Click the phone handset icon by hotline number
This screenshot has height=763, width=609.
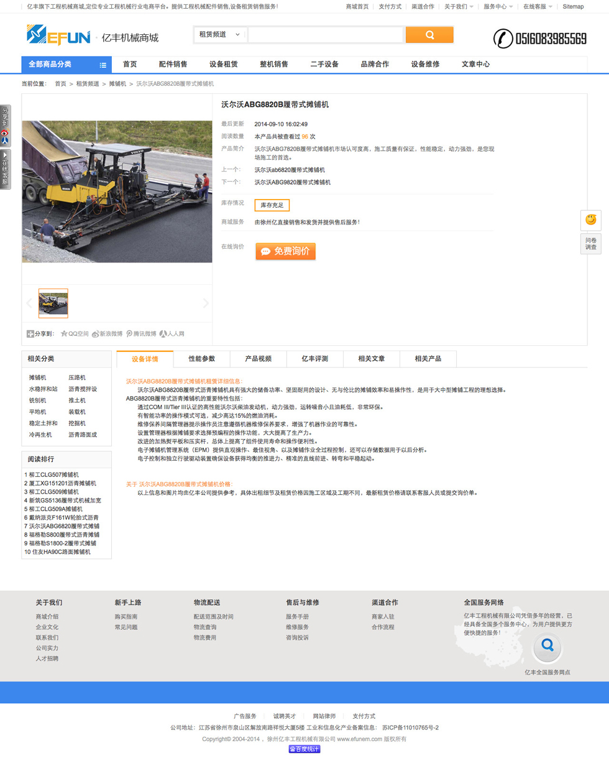click(503, 39)
